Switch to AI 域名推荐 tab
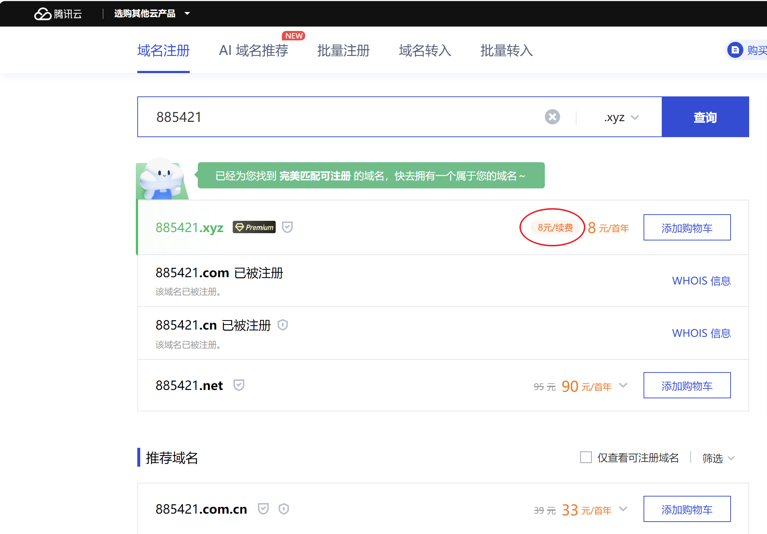 click(x=253, y=51)
